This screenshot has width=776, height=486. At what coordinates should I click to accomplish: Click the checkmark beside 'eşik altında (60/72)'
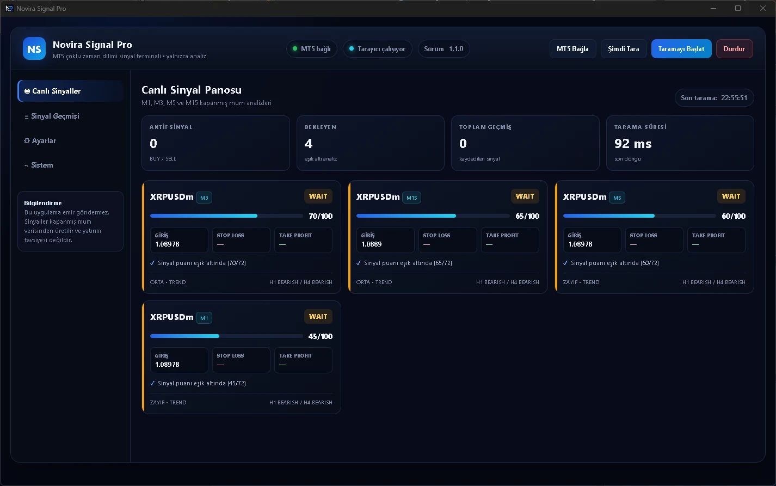tap(565, 263)
